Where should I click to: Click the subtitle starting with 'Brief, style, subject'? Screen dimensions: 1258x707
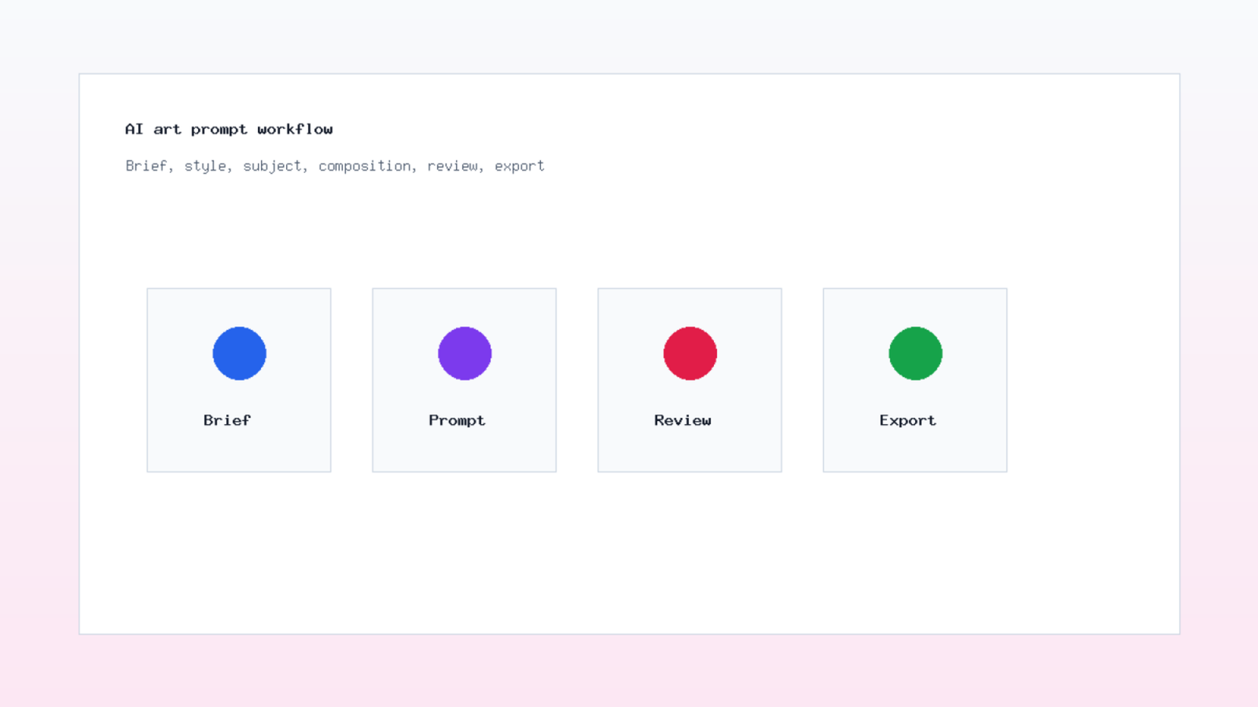pyautogui.click(x=335, y=166)
